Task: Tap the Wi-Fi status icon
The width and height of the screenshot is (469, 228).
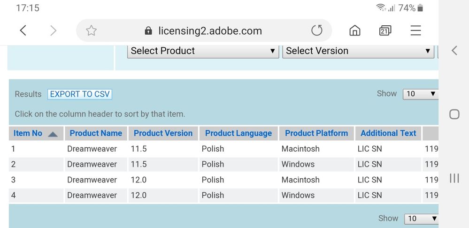Action: [381, 8]
